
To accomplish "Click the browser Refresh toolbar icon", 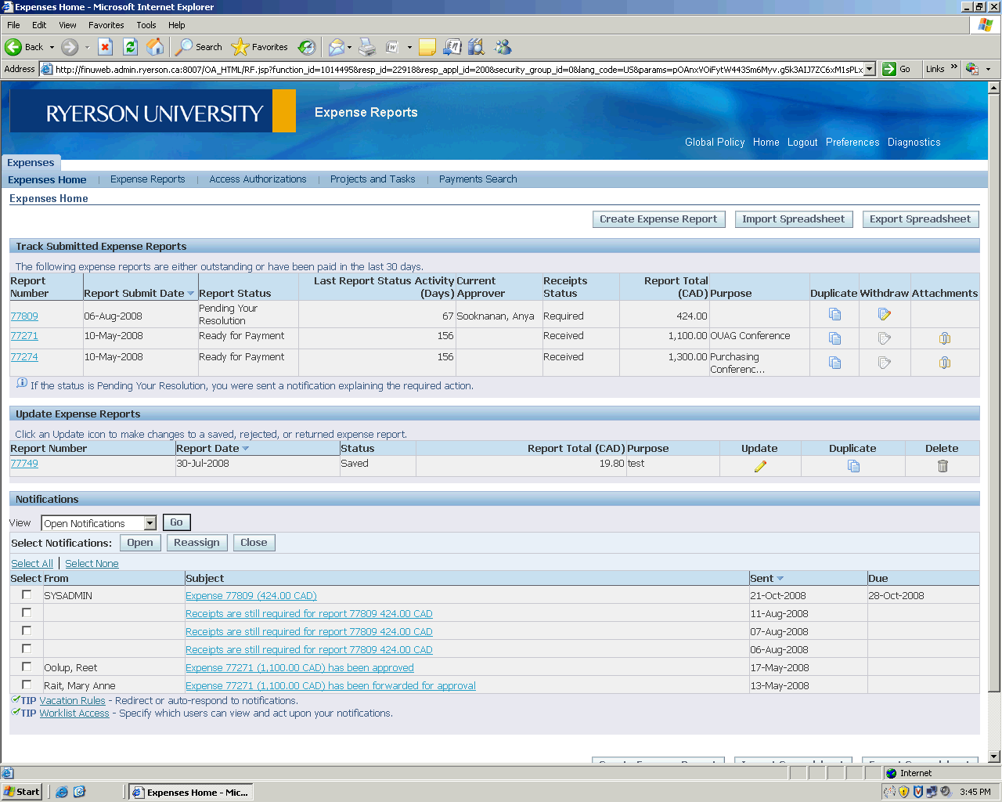I will (131, 47).
